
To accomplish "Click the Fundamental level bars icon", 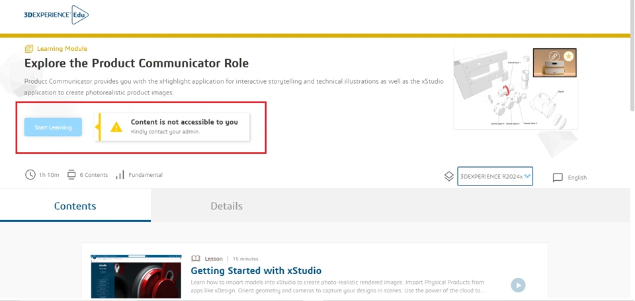I will pyautogui.click(x=120, y=175).
